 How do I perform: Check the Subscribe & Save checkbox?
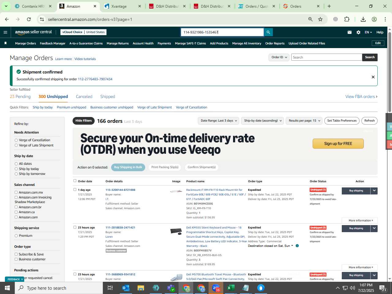coord(16,254)
